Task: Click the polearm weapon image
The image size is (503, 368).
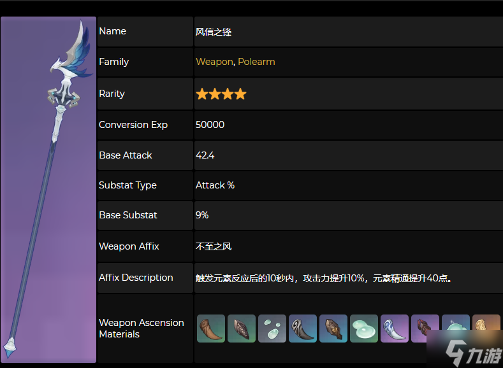Action: pyautogui.click(x=48, y=190)
